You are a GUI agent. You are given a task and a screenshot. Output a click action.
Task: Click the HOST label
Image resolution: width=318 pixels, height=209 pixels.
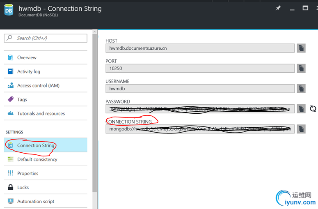[x=111, y=41]
